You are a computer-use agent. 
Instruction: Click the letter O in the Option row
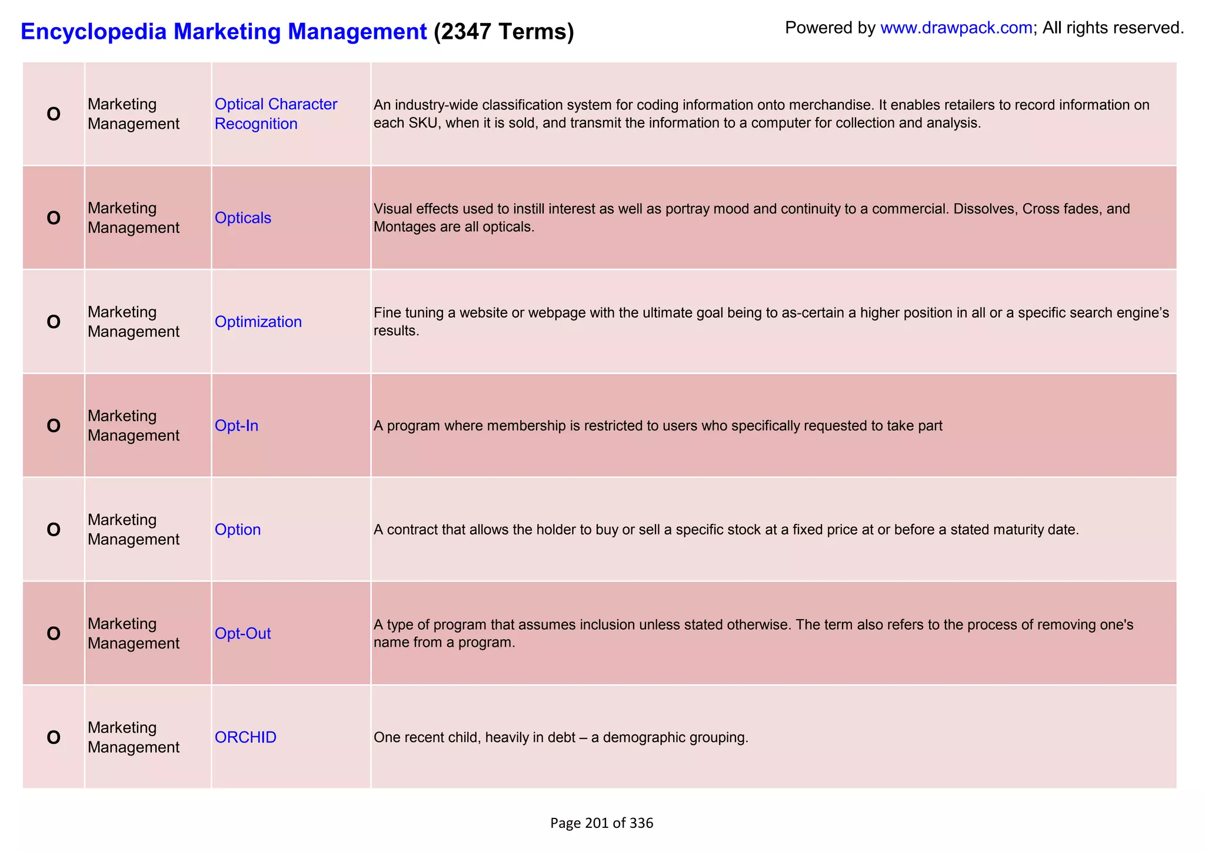(x=54, y=530)
